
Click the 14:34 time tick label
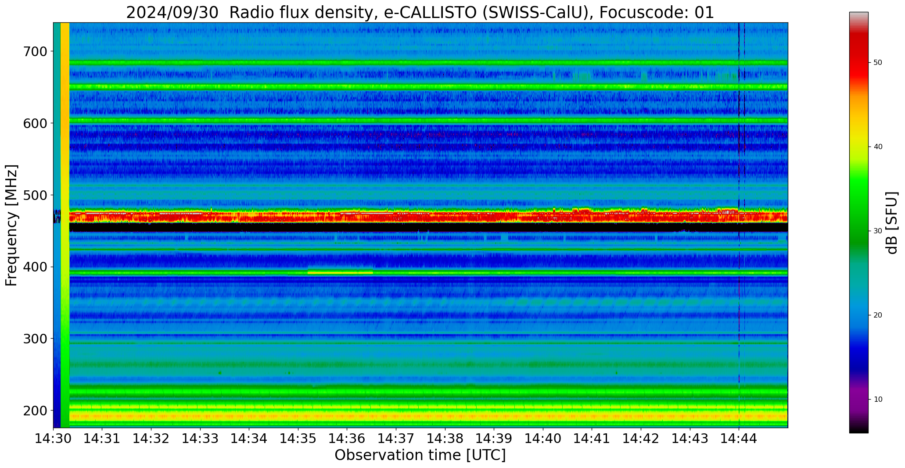coord(249,439)
